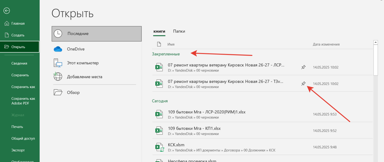Open Обзор folder browse
This screenshot has width=384, height=162.
(x=73, y=93)
